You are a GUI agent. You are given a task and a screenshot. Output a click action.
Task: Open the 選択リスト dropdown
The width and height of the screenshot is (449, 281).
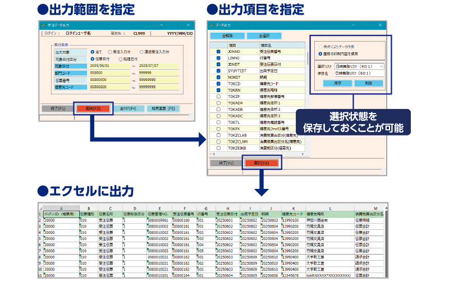pyautogui.click(x=359, y=66)
